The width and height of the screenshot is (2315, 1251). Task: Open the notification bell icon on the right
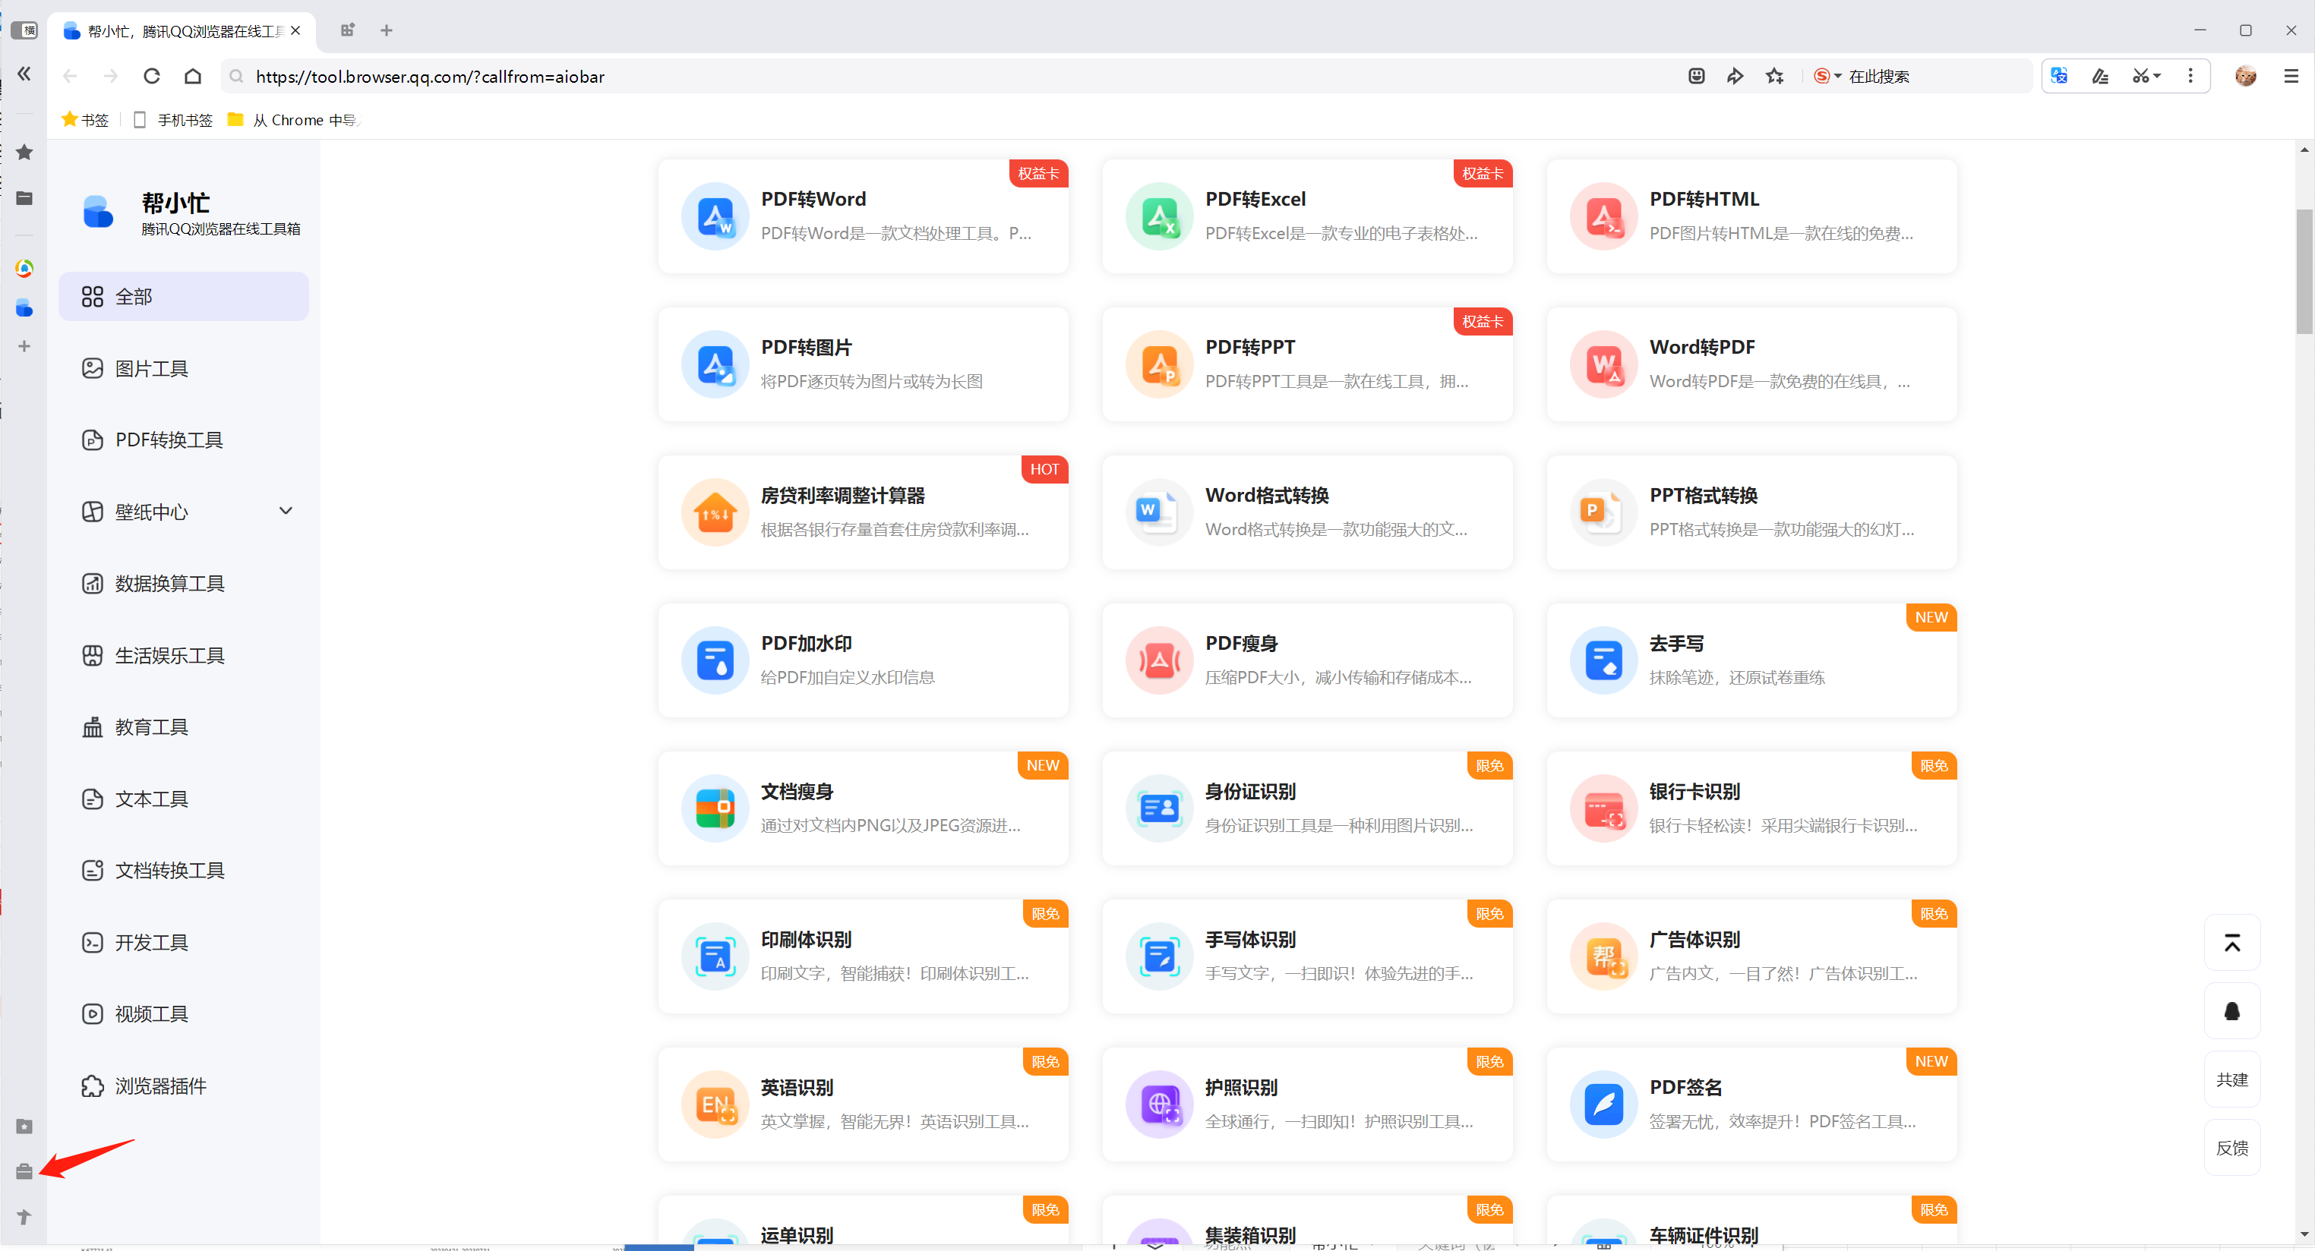tap(2233, 1011)
